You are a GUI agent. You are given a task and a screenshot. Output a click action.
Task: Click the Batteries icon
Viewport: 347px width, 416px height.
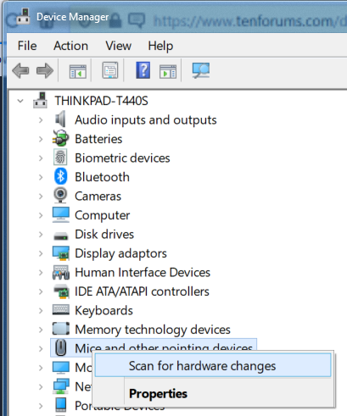[60, 138]
